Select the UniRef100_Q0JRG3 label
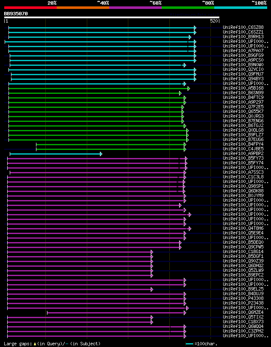Viewport: 271px width, 347px height. [x=243, y=116]
